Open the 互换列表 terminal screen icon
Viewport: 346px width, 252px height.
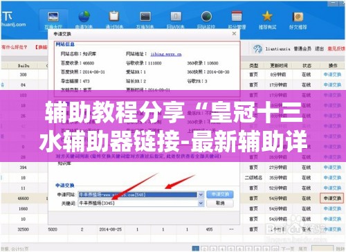(x=145, y=17)
